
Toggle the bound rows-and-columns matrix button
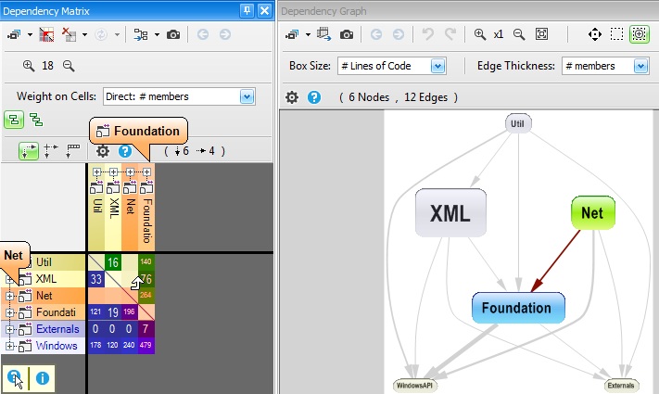coord(29,151)
